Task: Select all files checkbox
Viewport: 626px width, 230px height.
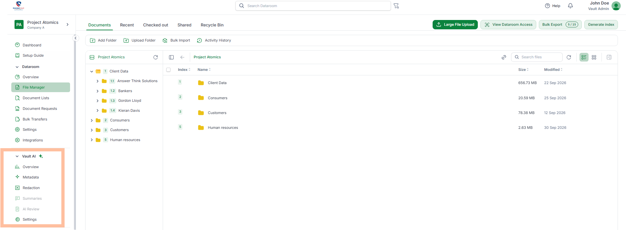Action: 168,70
